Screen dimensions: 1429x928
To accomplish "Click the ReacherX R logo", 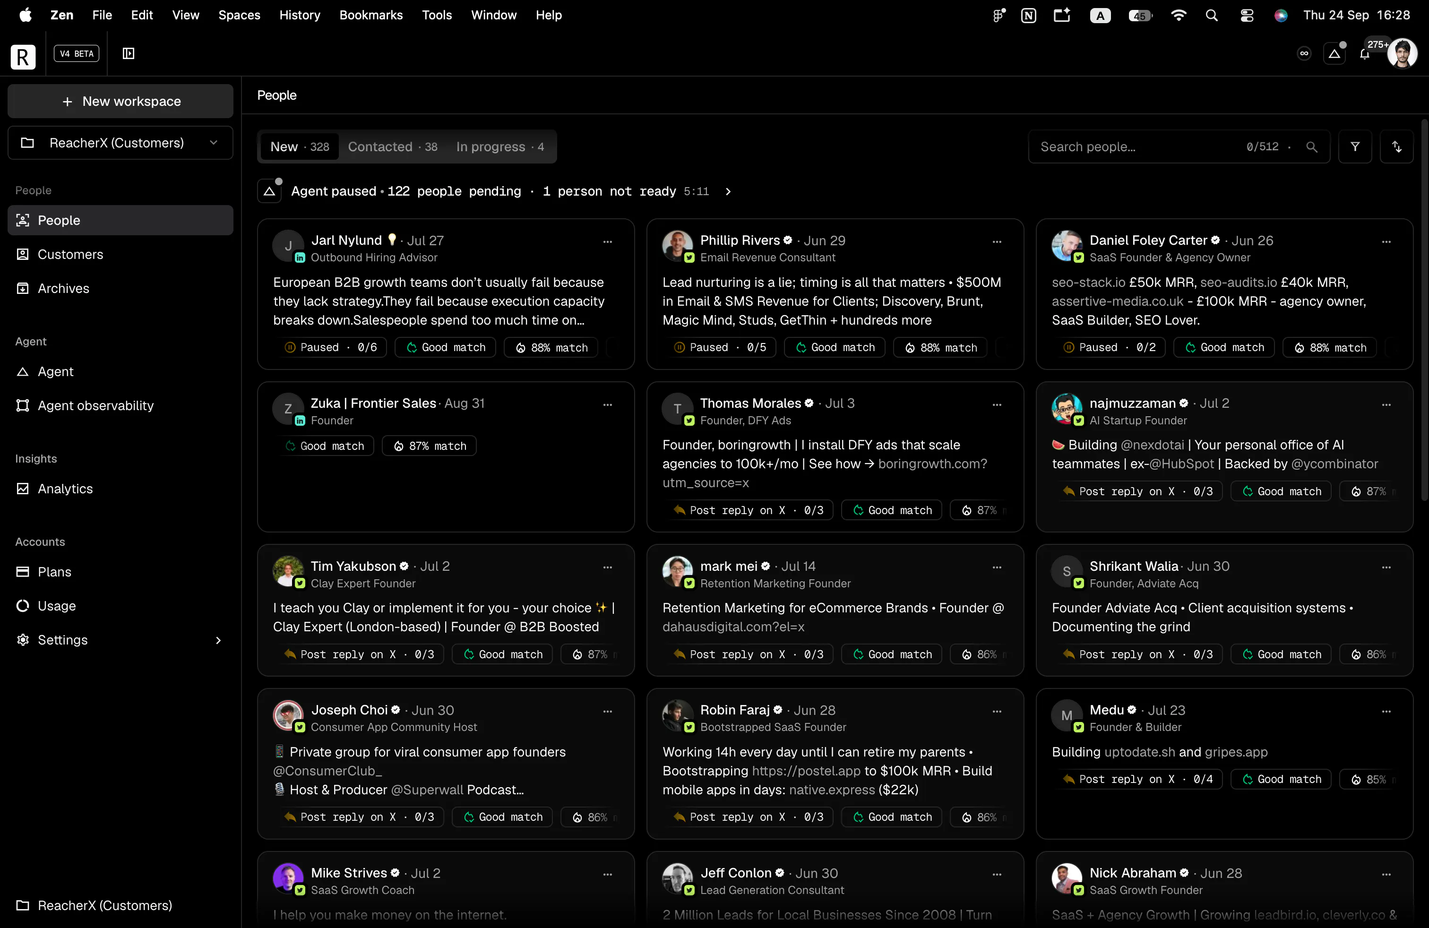I will [23, 57].
